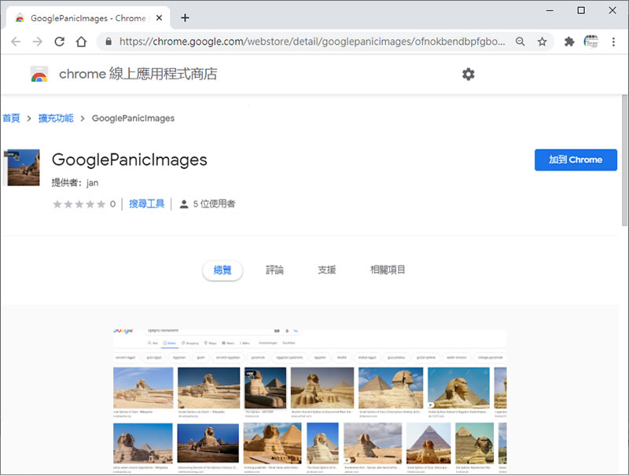Bookmark this page with the star icon
The image size is (629, 476).
(x=542, y=42)
